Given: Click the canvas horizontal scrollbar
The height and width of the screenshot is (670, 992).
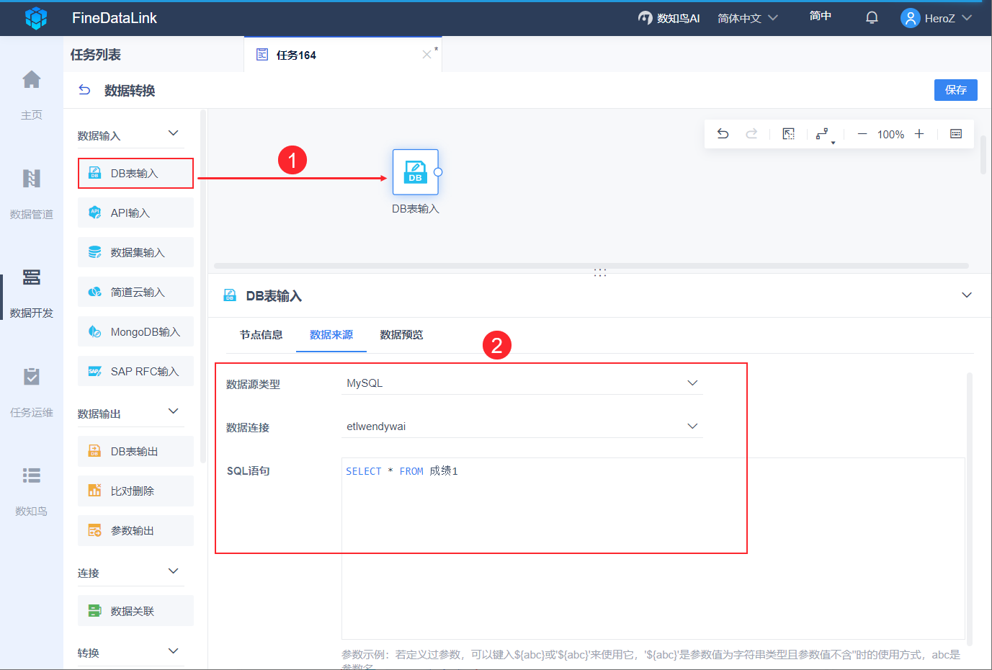Looking at the screenshot, I should [591, 266].
